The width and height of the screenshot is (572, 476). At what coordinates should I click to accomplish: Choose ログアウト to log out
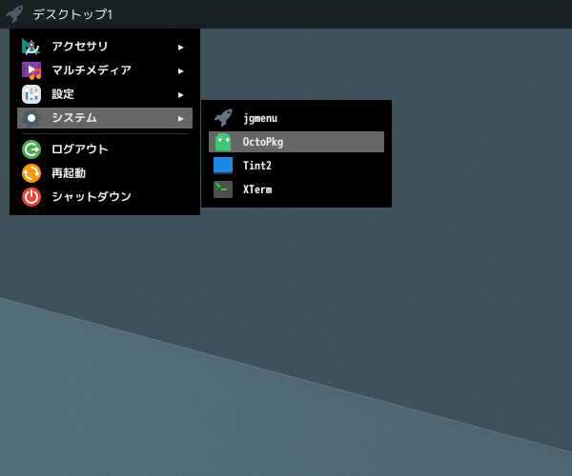(105, 149)
